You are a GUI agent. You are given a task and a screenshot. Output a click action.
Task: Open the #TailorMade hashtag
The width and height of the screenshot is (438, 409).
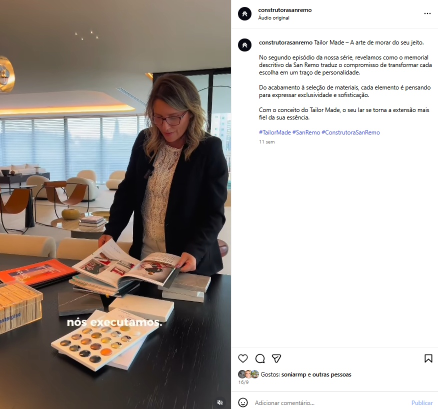275,132
